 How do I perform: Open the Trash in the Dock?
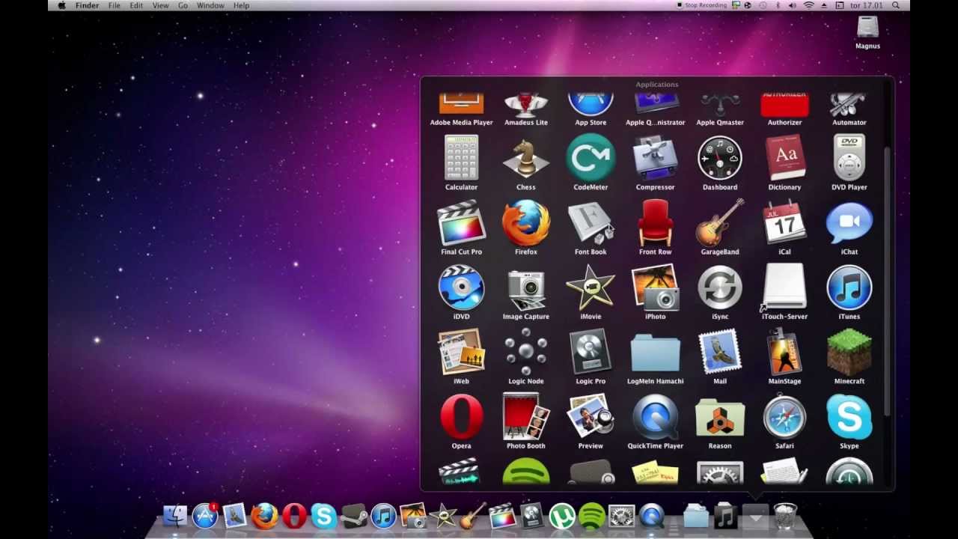(785, 516)
